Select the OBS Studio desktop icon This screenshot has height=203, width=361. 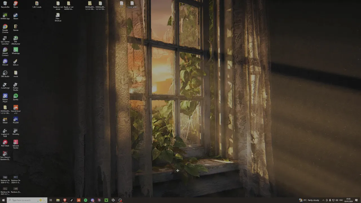tap(5, 74)
